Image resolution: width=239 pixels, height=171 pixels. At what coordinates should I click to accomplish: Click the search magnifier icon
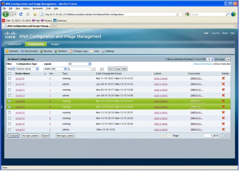pyautogui.click(x=228, y=14)
